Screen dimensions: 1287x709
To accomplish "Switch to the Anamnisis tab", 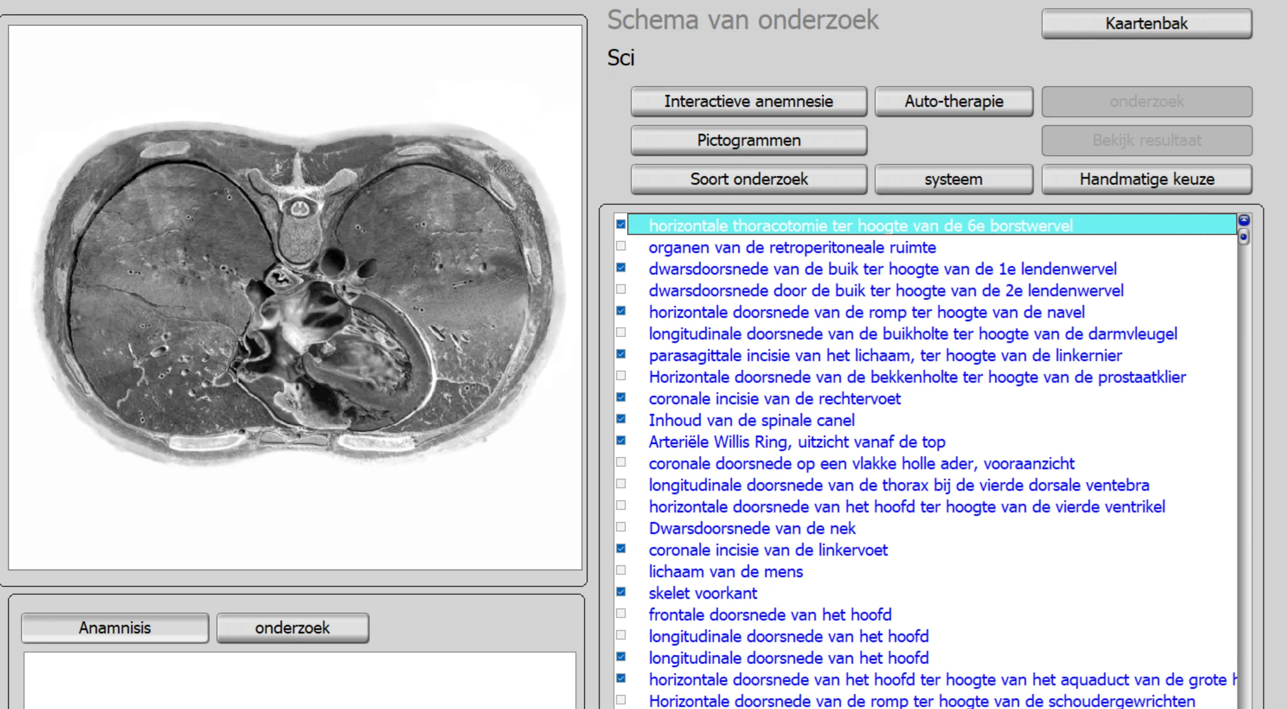I will pos(115,628).
